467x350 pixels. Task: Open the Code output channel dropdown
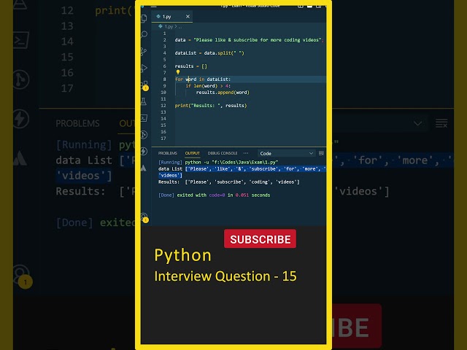coord(286,153)
